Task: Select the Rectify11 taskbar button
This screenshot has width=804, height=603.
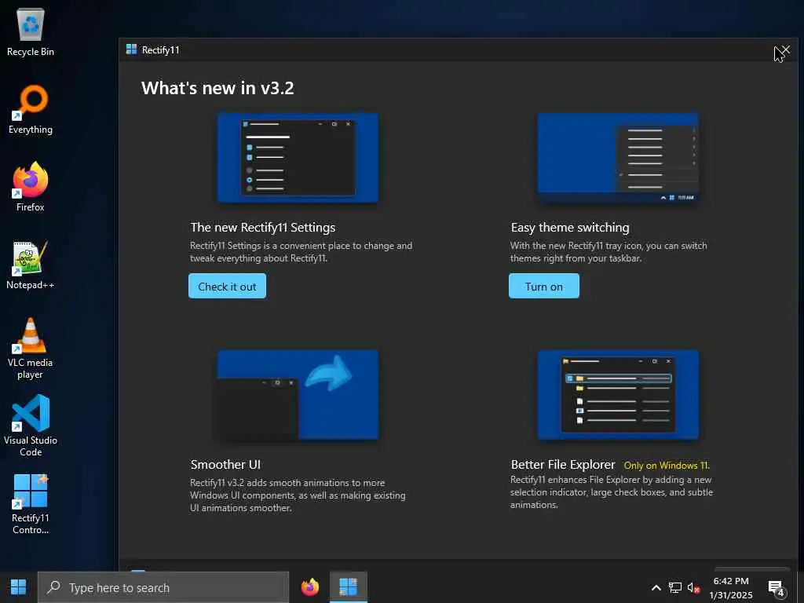Action: pos(348,587)
